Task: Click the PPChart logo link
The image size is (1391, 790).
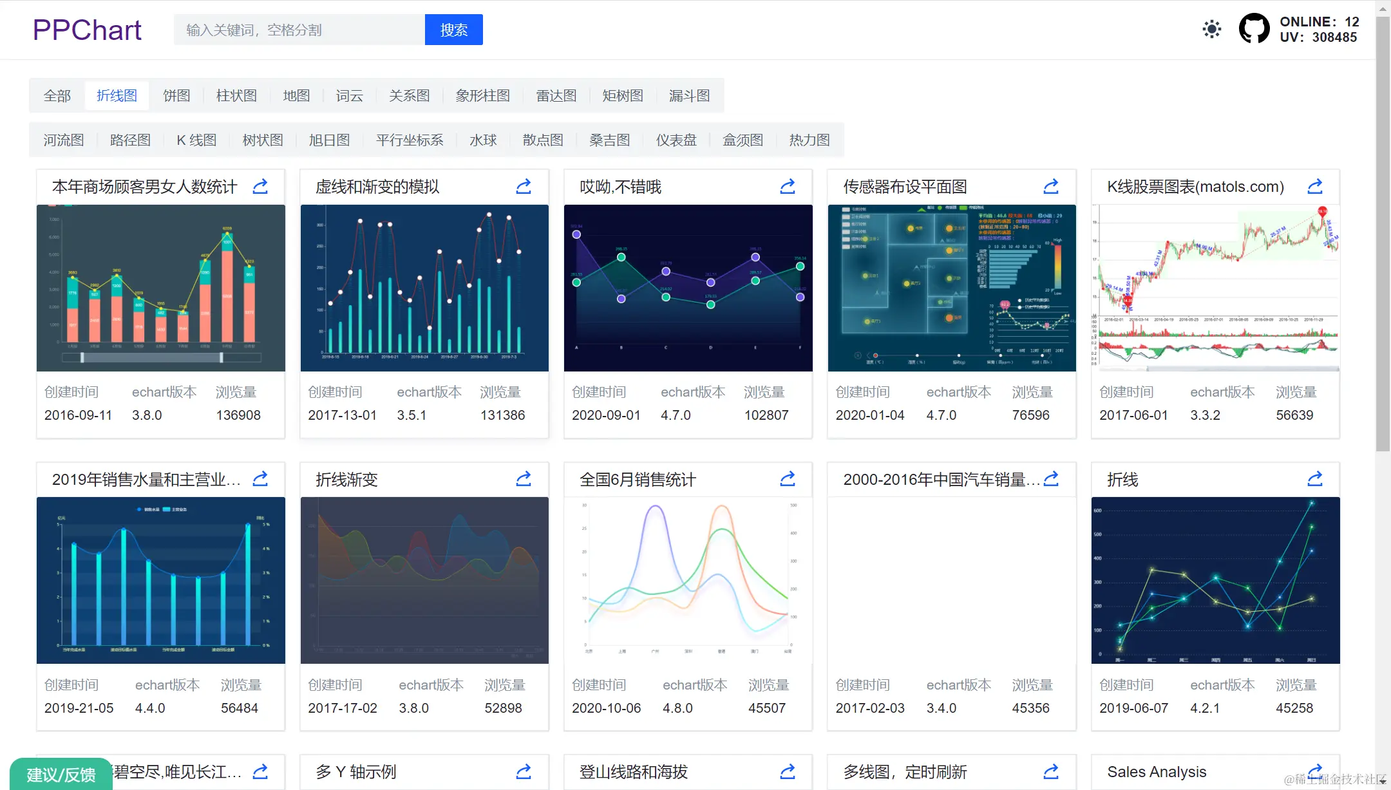Action: pos(87,30)
